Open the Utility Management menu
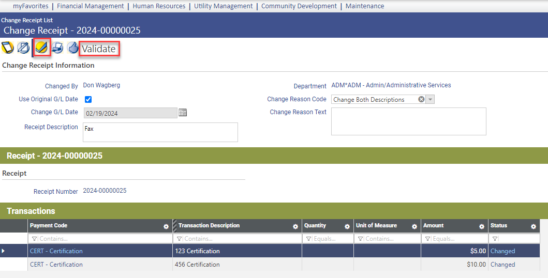This screenshot has height=278, width=548. pyautogui.click(x=224, y=6)
